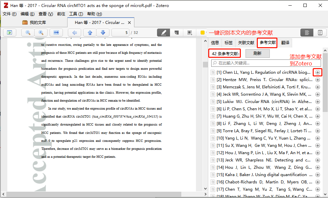Screen dimensions: 328x198
Task: Click the page number field showing 5
Action: click(120, 33)
